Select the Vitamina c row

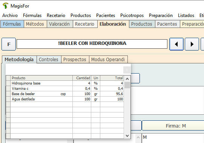[65, 89]
